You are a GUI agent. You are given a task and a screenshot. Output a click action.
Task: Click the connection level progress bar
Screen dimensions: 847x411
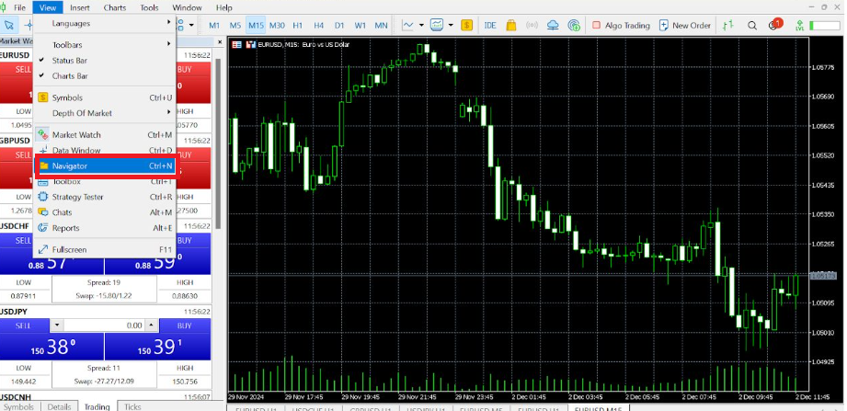point(824,25)
